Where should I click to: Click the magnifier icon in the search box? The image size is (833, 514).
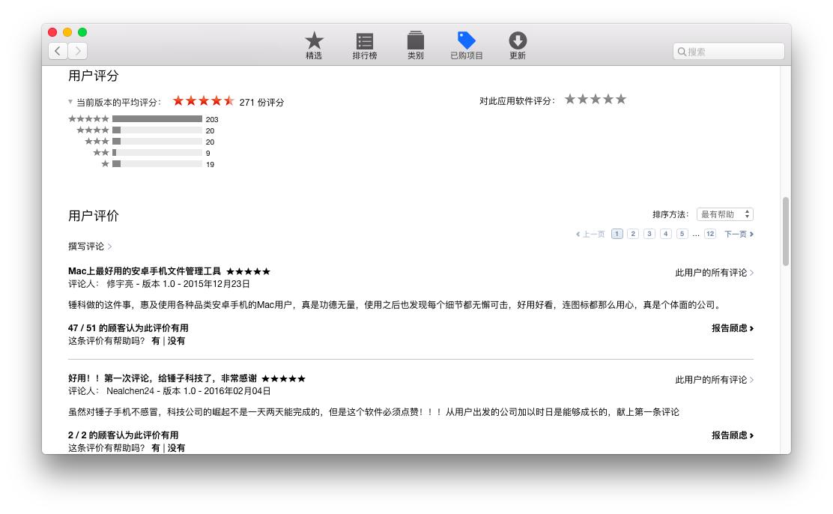682,51
